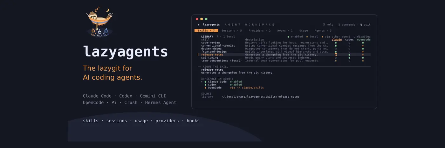Viewport: 445px width, 148px height.
Task: Toggle release-notes for codex
Action: 349,55
